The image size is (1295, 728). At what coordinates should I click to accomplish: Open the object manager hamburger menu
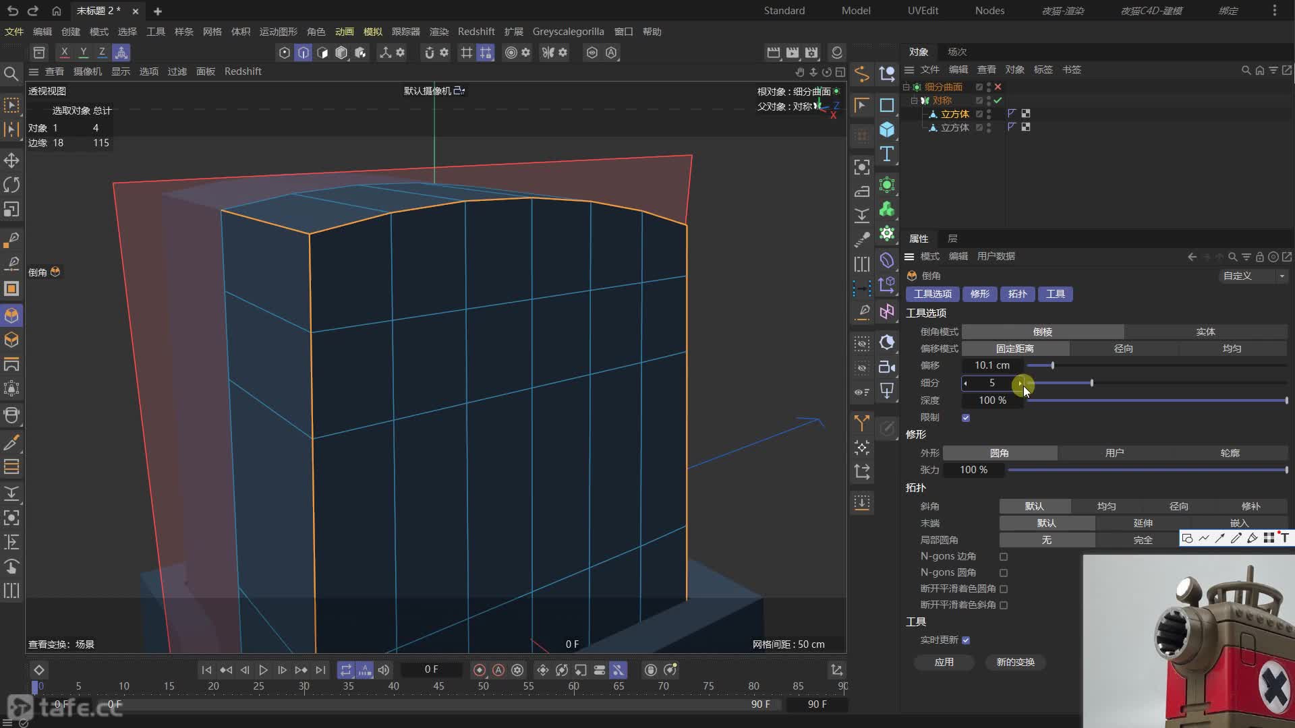pos(909,70)
